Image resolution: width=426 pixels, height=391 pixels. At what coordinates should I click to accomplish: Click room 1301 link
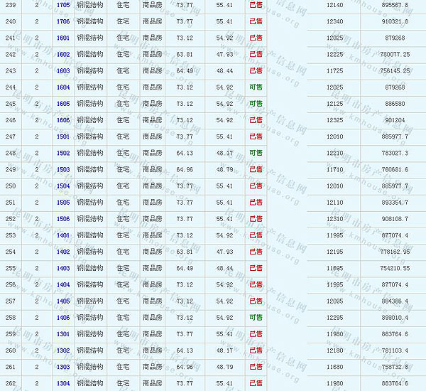(x=63, y=334)
